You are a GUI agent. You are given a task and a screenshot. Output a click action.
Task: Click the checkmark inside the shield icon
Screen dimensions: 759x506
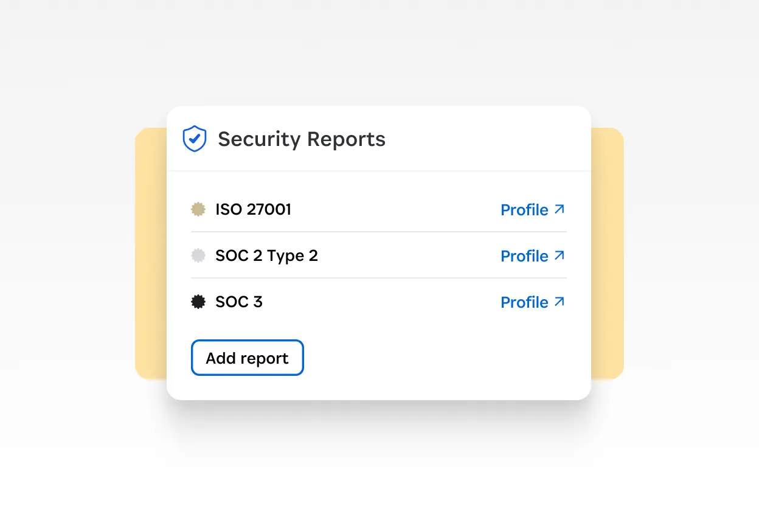pyautogui.click(x=195, y=139)
